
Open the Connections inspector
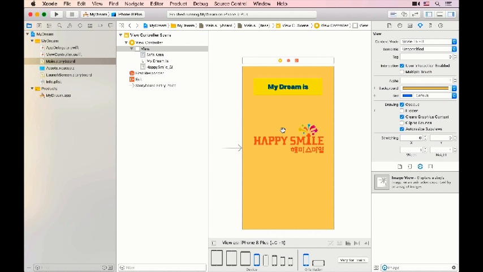(x=441, y=25)
